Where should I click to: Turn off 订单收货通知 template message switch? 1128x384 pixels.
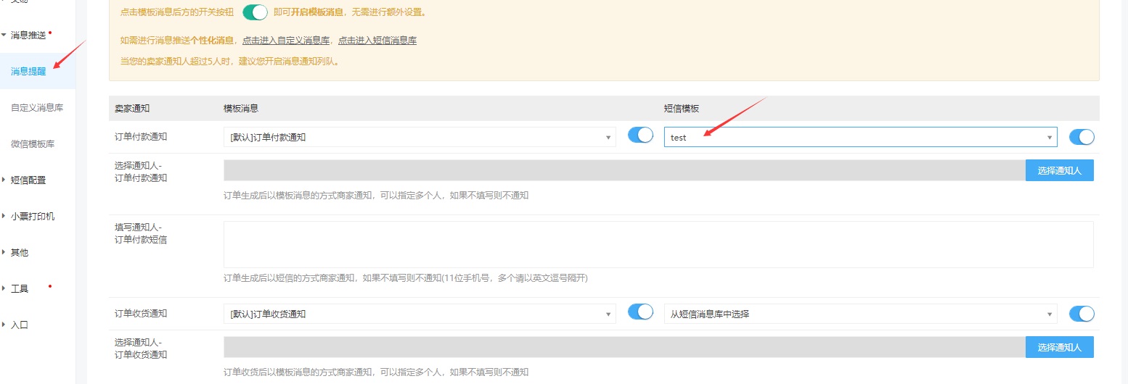(639, 312)
